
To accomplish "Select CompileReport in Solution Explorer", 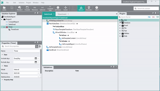I will pyautogui.click(x=13, y=22).
